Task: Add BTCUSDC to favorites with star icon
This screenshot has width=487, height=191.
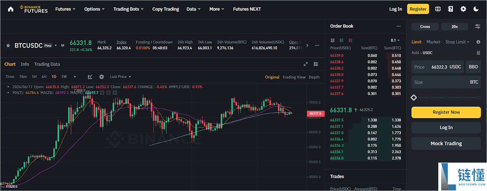Action: point(8,45)
